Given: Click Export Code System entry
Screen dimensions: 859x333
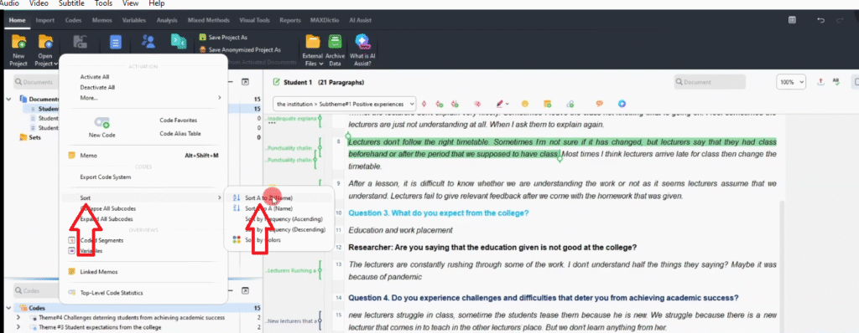Looking at the screenshot, I should [x=105, y=177].
